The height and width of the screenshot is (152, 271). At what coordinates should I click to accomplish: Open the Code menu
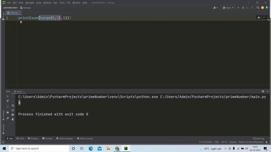point(39,3)
